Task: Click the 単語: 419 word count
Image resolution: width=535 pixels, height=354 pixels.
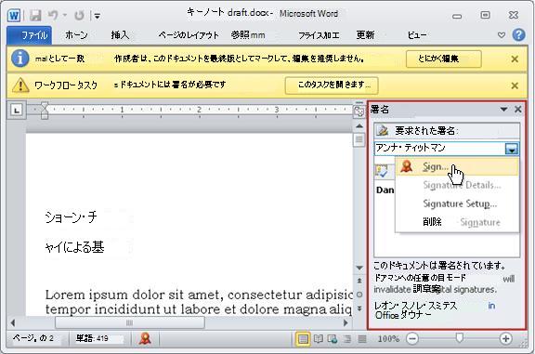Action: (92, 338)
